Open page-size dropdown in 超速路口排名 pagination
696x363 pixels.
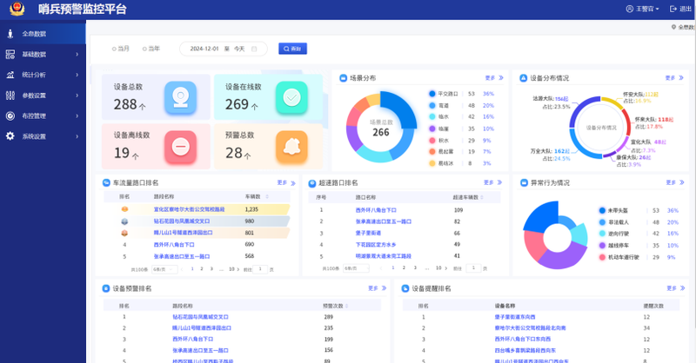[357, 268]
